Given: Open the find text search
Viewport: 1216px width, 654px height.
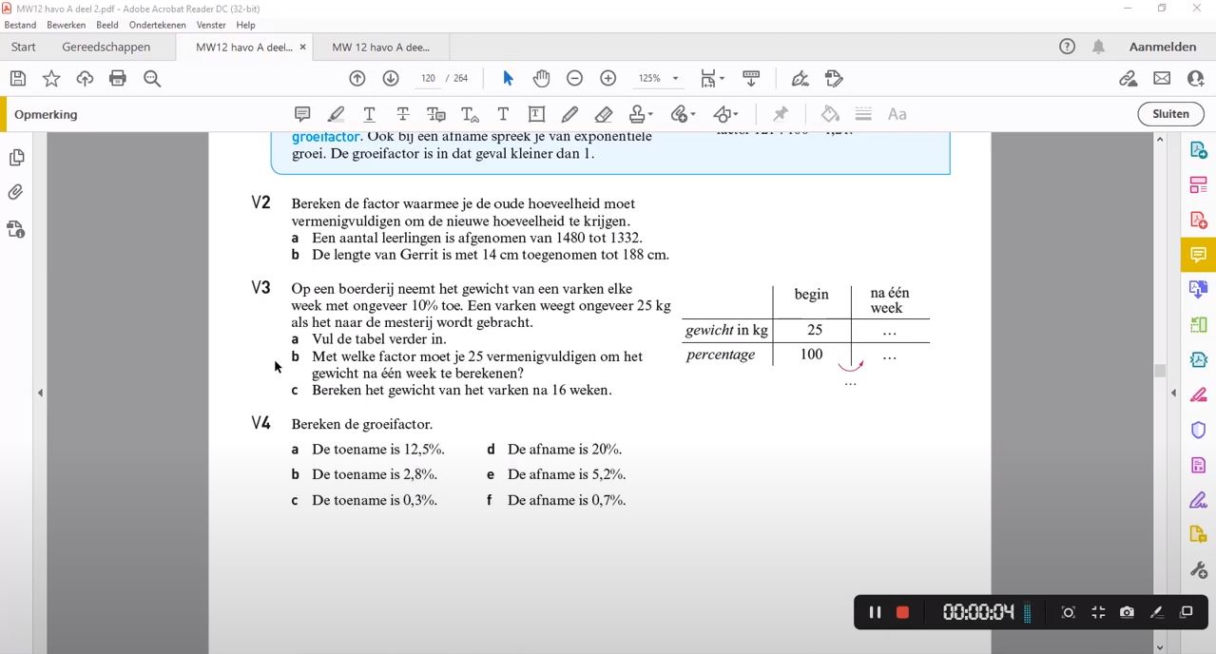Looking at the screenshot, I should (x=152, y=79).
